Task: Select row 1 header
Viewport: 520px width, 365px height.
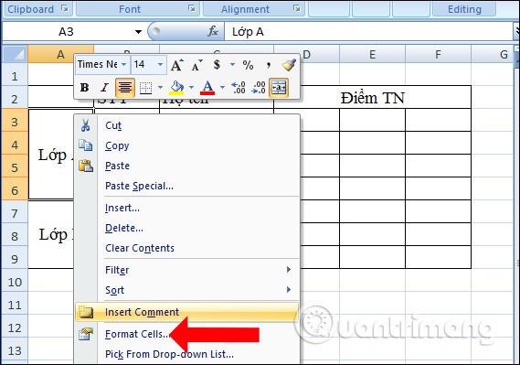Action: (x=15, y=77)
